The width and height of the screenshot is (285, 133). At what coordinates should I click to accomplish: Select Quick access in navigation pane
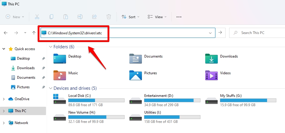click(x=25, y=49)
